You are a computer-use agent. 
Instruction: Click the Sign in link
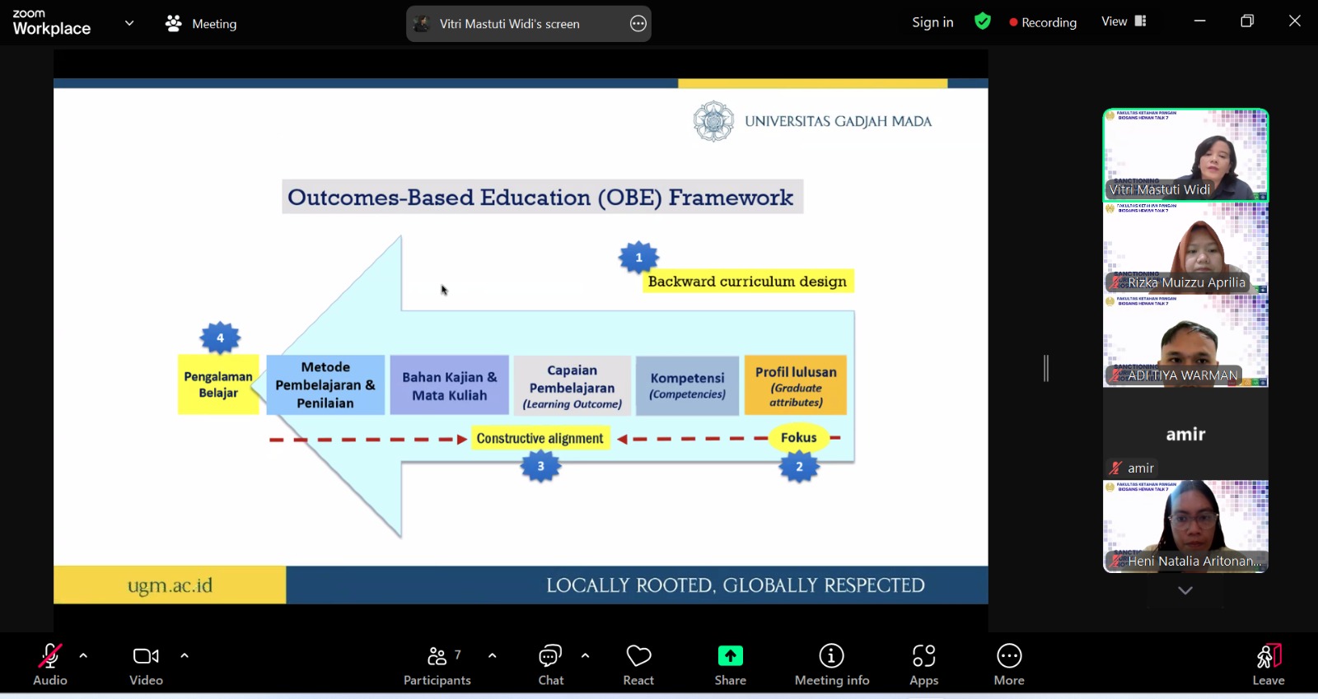click(932, 22)
